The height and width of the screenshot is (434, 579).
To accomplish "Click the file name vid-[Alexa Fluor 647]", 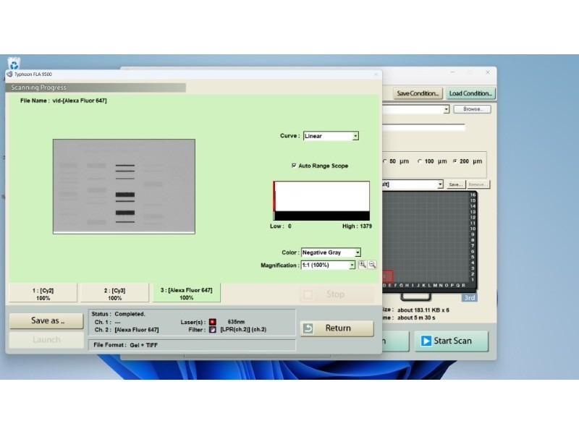I will tap(80, 101).
